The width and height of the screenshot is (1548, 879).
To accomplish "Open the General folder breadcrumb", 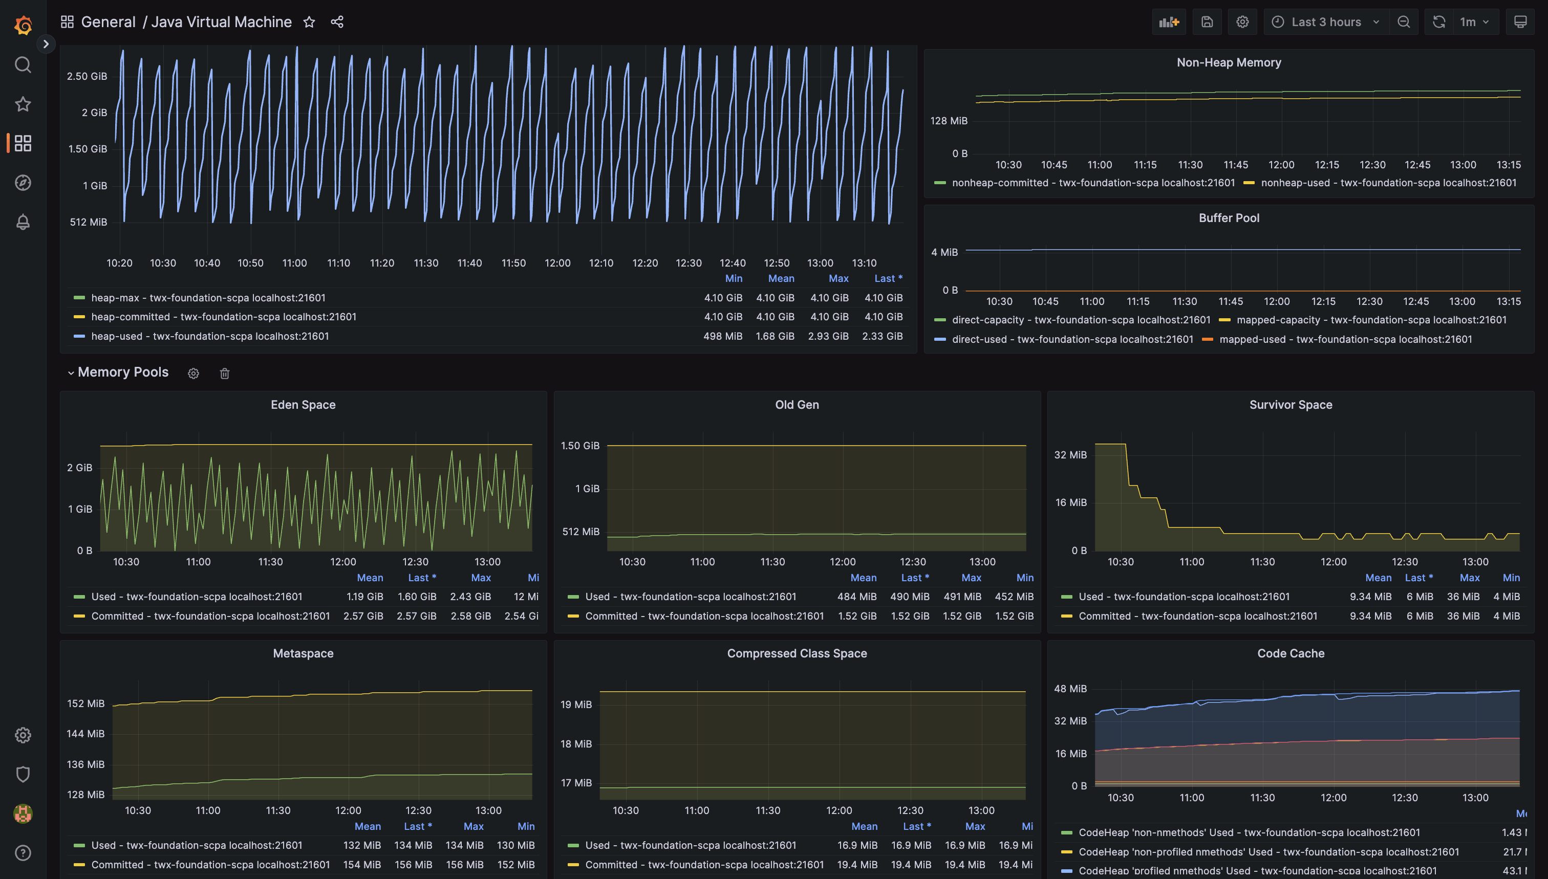I will point(108,23).
